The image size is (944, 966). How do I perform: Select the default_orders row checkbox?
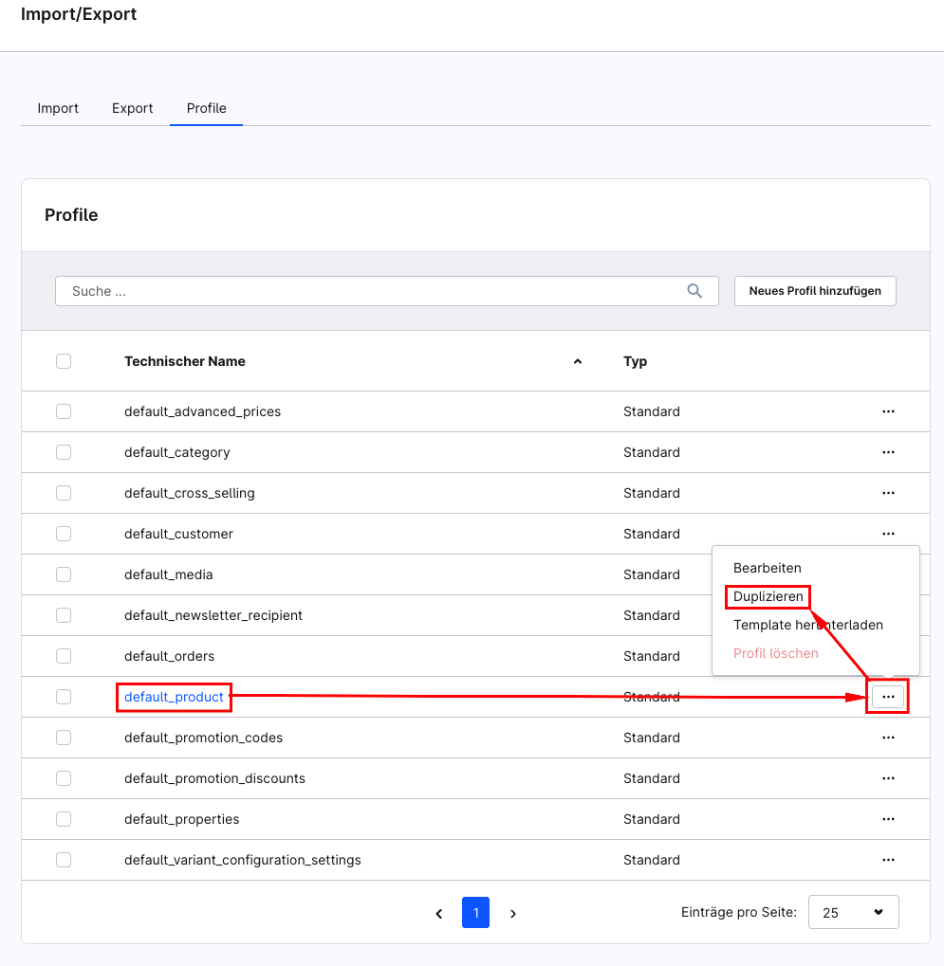point(64,656)
